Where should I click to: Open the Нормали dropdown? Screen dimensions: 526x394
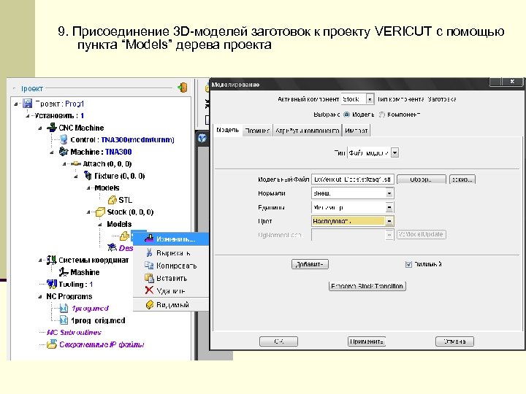pyautogui.click(x=389, y=193)
